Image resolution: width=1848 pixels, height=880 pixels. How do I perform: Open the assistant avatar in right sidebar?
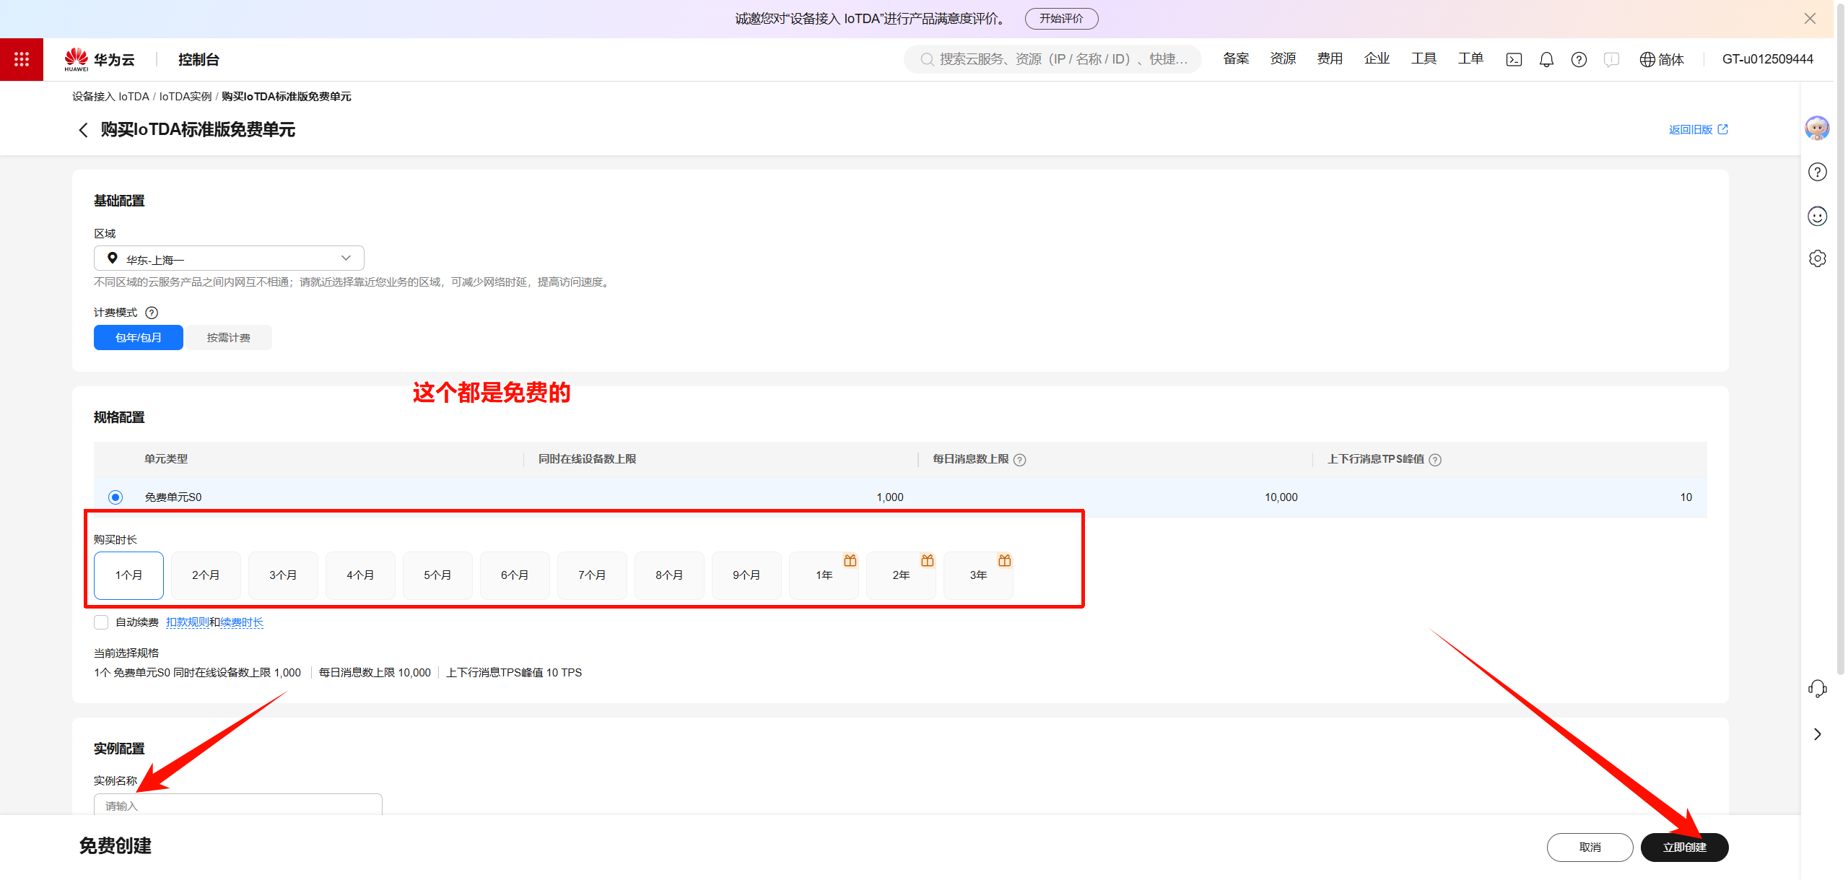(x=1817, y=128)
